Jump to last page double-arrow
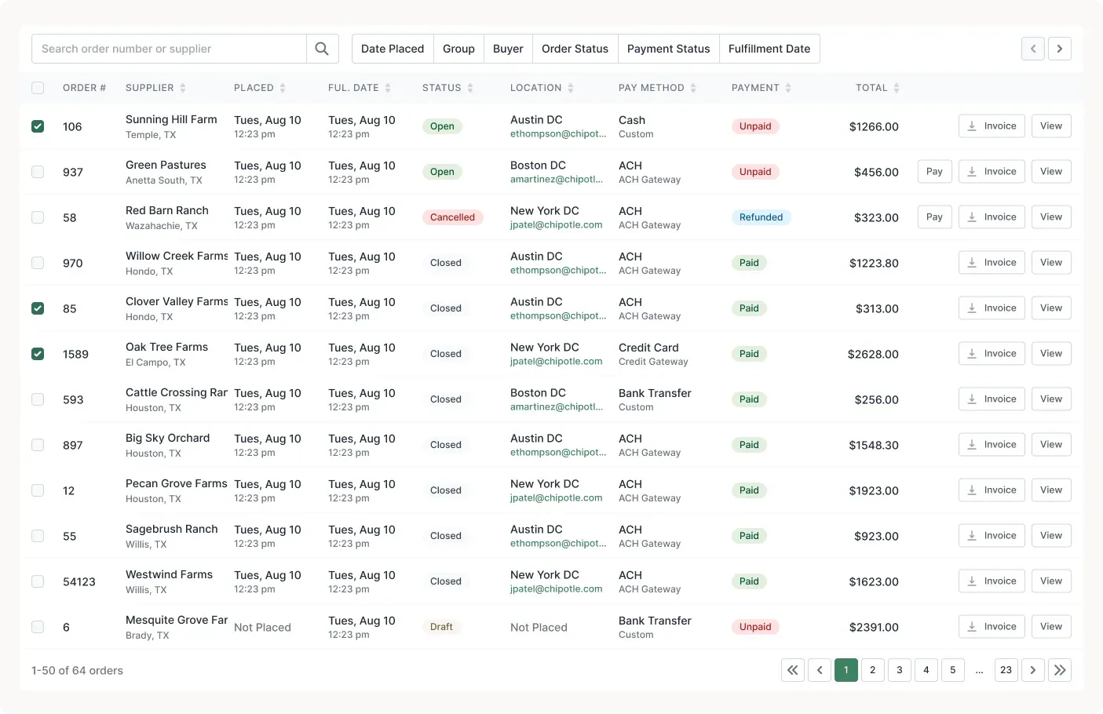Image resolution: width=1103 pixels, height=714 pixels. tap(1060, 670)
